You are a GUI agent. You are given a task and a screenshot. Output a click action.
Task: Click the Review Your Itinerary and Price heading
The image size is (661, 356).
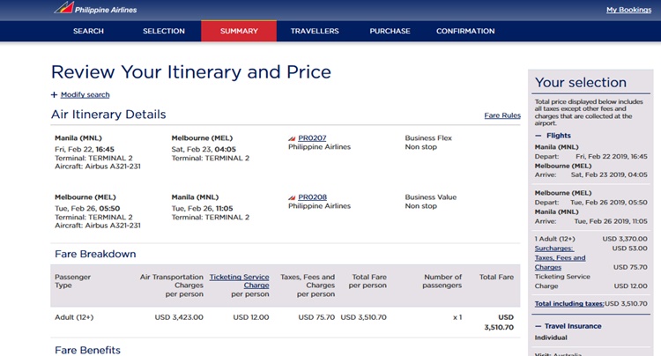(x=191, y=72)
